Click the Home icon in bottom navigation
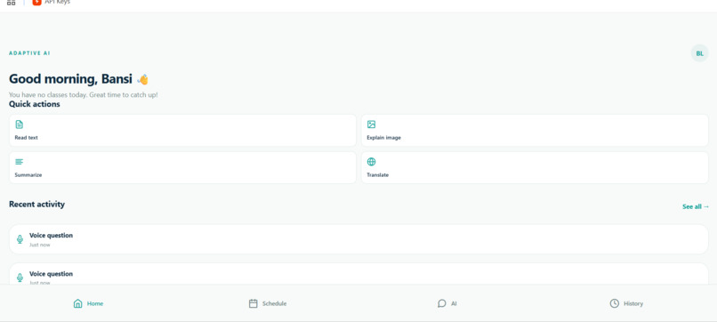717x322 pixels. click(x=77, y=303)
